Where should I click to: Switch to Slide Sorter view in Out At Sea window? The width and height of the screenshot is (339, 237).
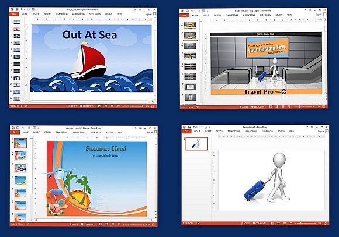click(x=106, y=106)
